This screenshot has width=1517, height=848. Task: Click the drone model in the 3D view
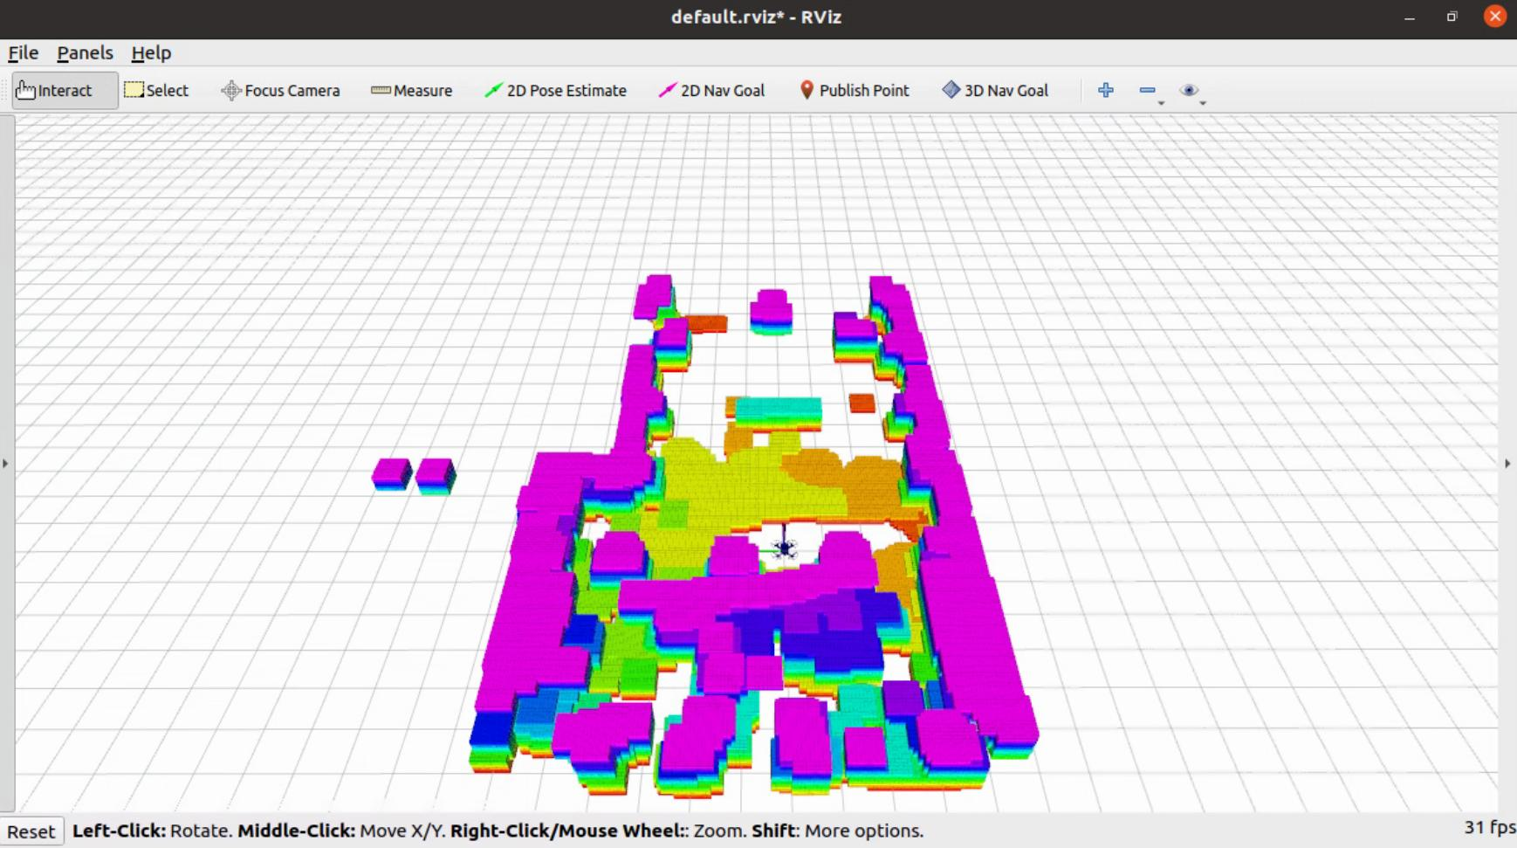784,547
